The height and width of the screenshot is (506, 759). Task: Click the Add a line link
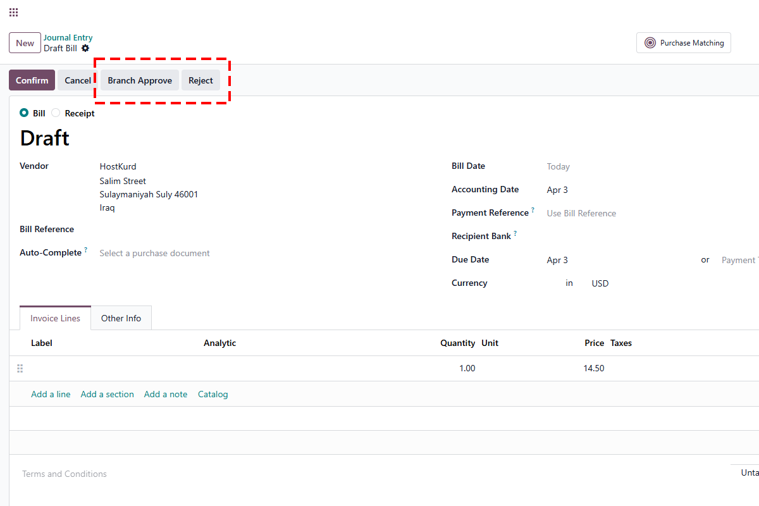point(51,394)
